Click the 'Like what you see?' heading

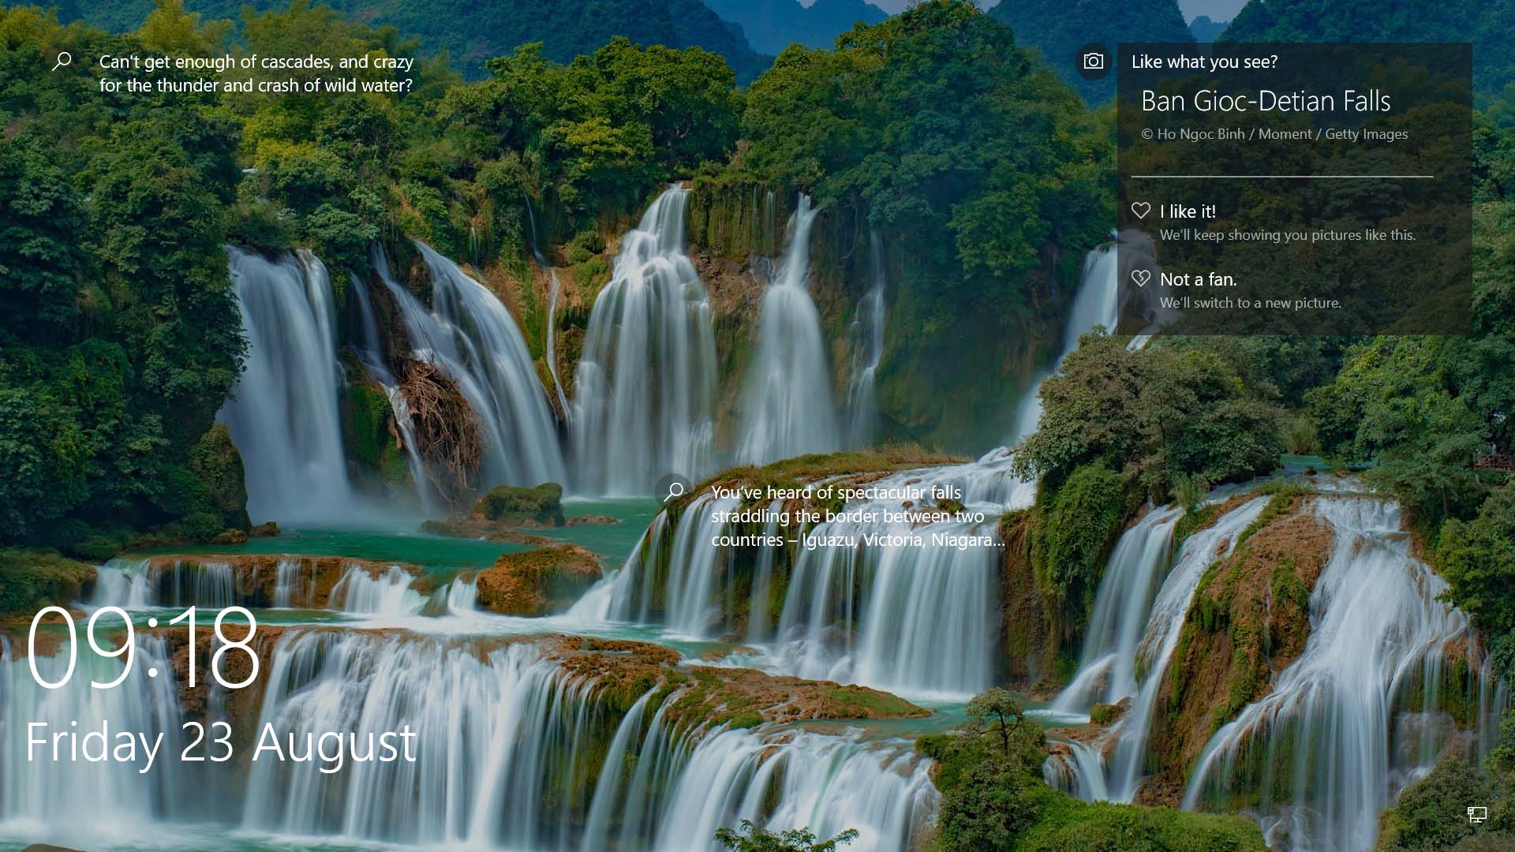[x=1202, y=62]
